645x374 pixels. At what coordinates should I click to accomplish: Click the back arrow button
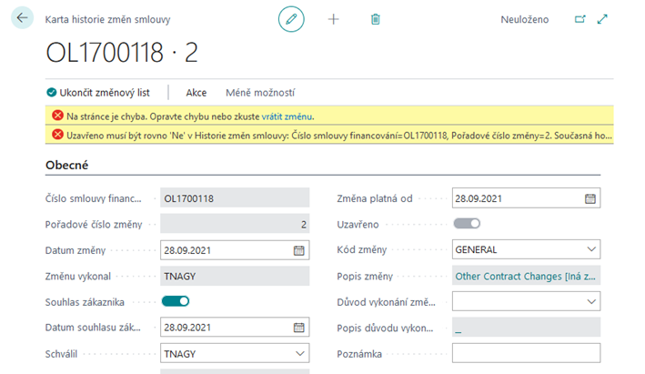pos(23,18)
